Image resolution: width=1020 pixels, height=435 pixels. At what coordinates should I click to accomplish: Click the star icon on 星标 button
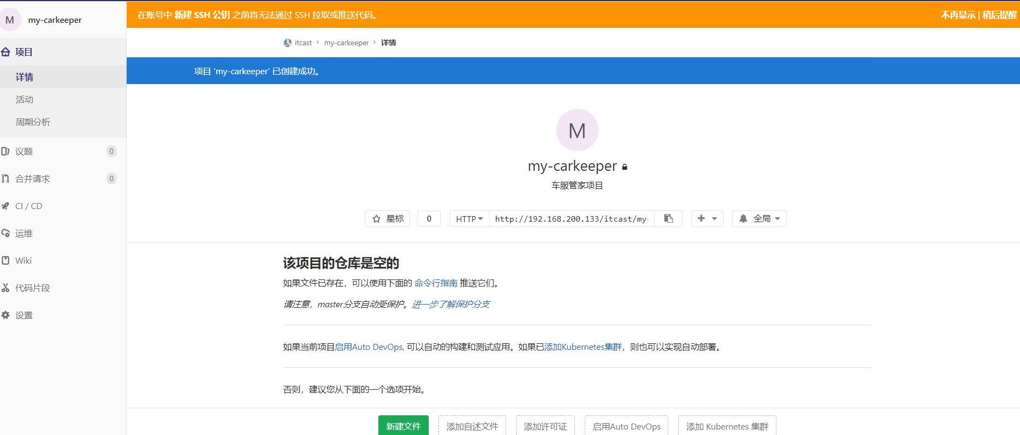(376, 219)
